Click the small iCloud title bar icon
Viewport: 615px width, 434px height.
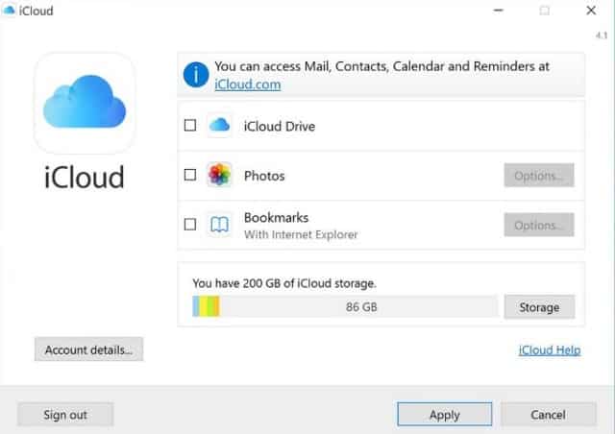click(x=9, y=11)
